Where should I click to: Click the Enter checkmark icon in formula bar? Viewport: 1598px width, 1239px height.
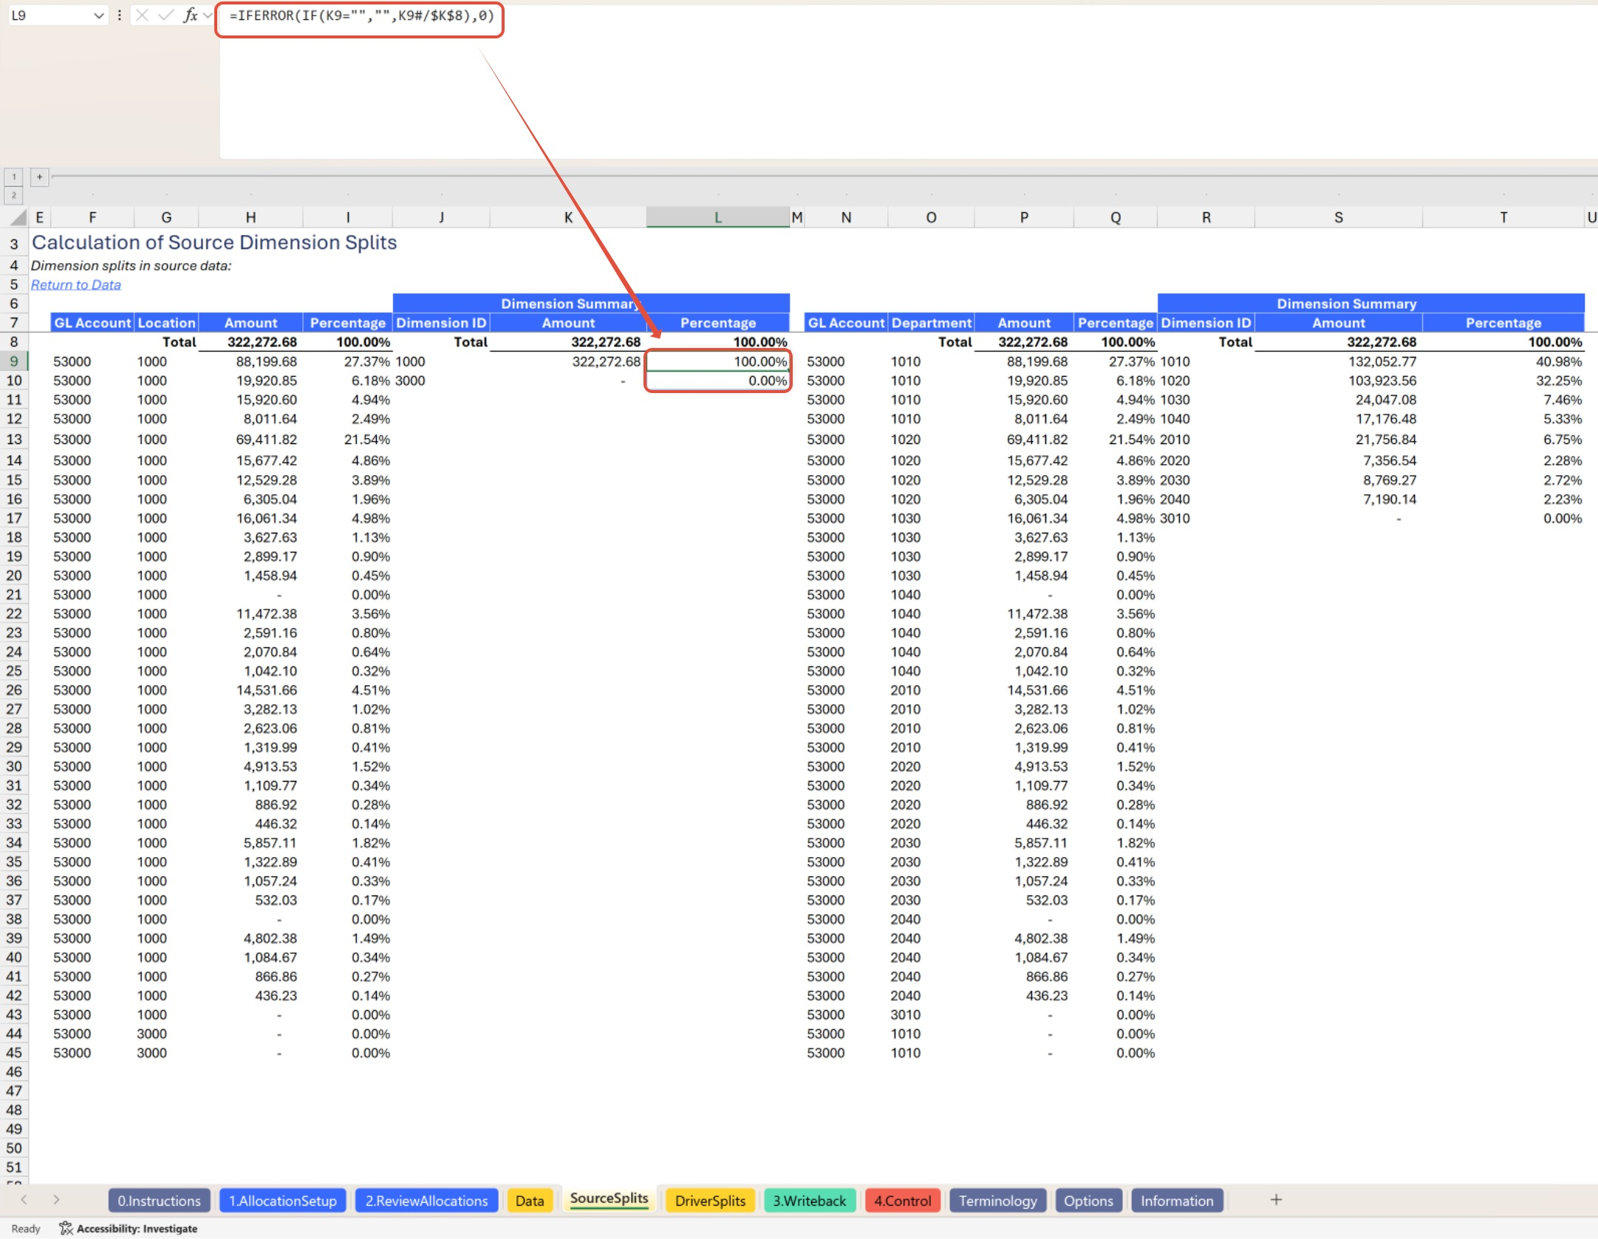pyautogui.click(x=166, y=15)
